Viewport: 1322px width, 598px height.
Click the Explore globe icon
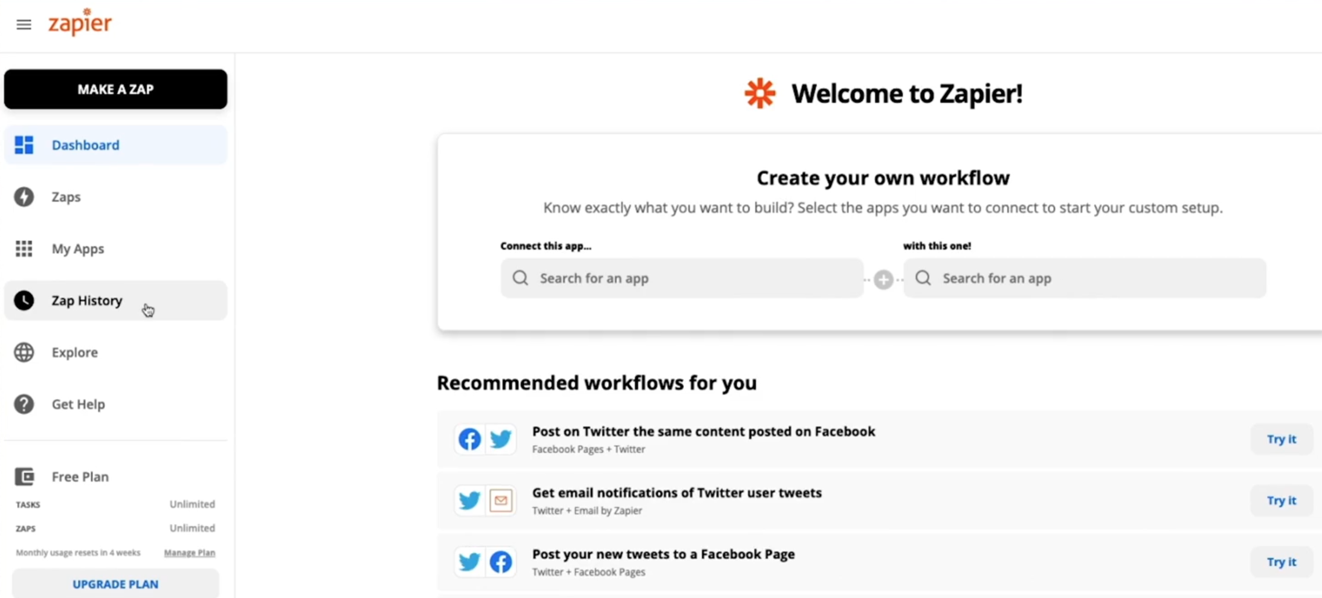point(24,352)
